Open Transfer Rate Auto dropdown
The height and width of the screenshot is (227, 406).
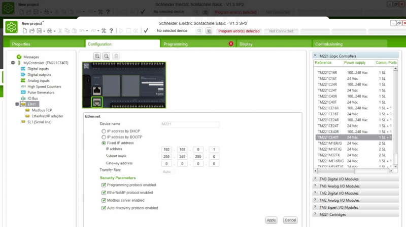tap(168, 172)
